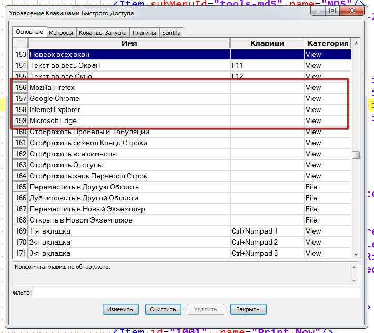Click the Изменить button
The width and height of the screenshot is (374, 333).
(120, 309)
